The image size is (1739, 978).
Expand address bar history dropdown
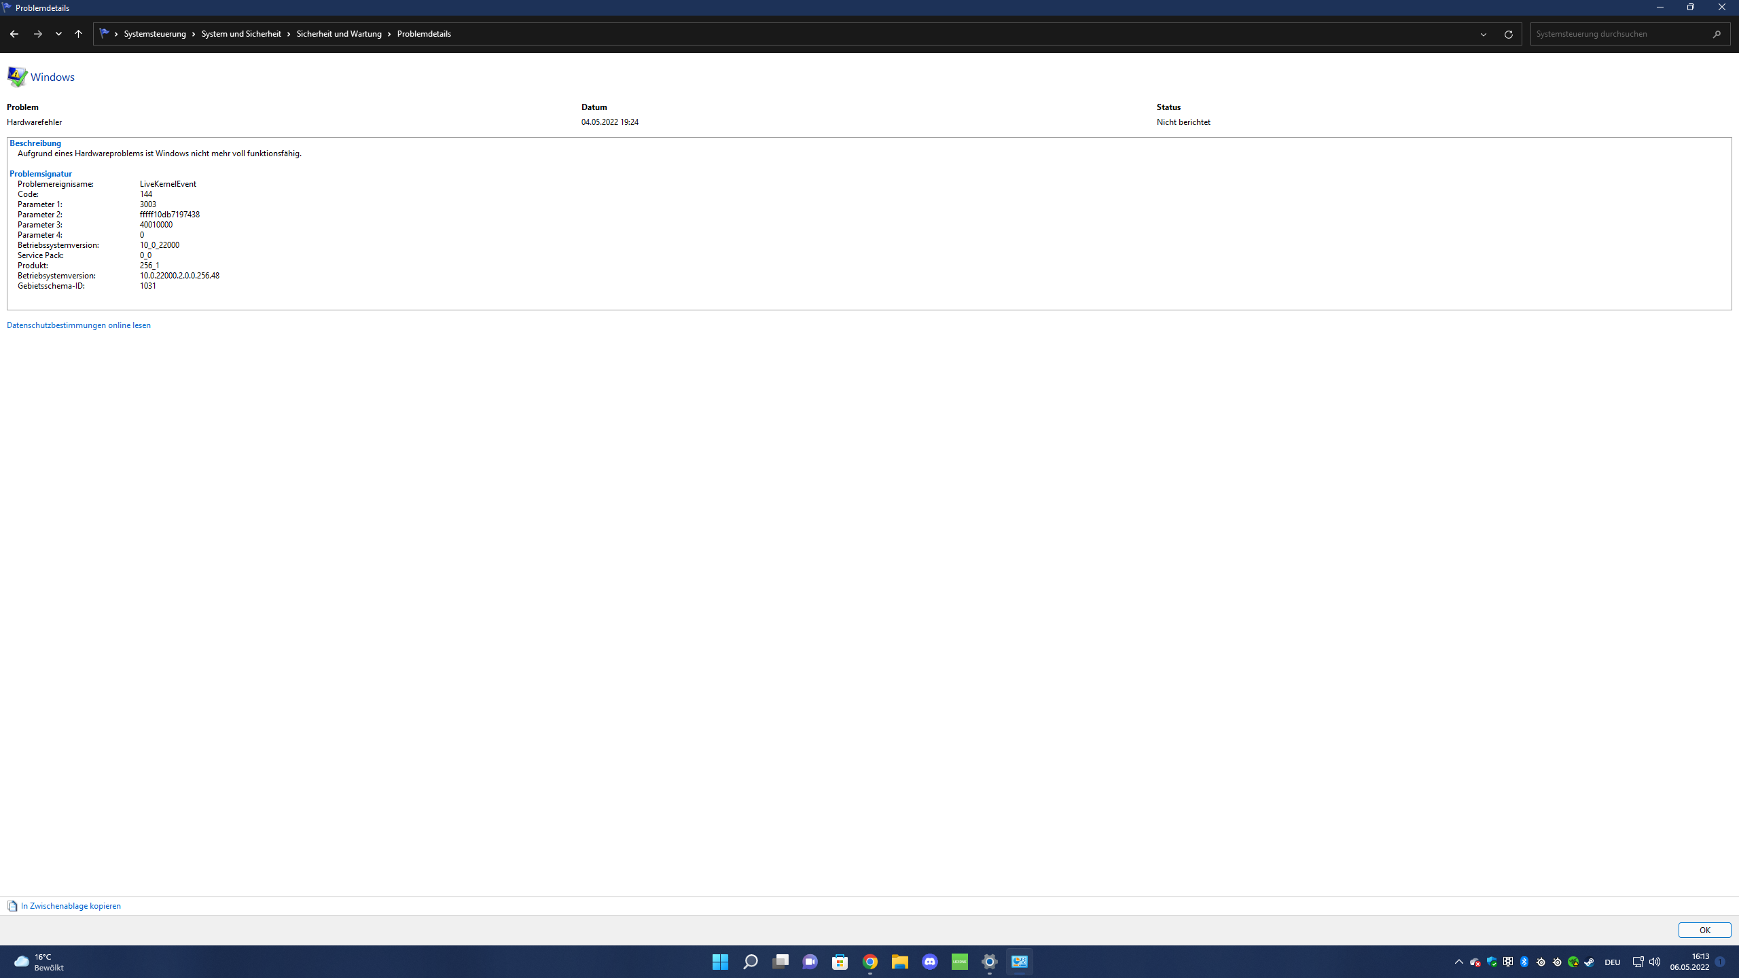(x=1484, y=34)
